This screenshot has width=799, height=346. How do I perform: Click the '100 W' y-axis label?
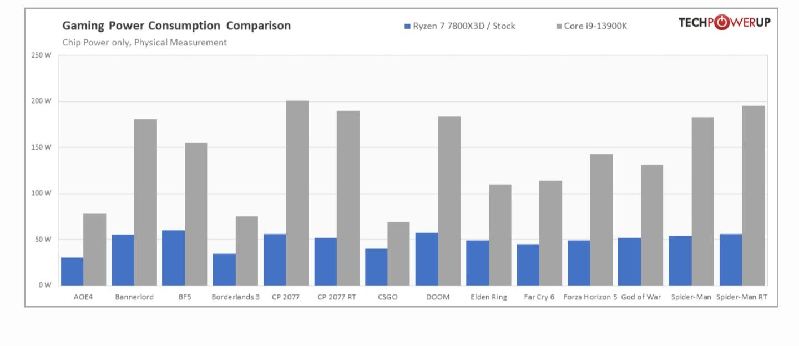[42, 194]
